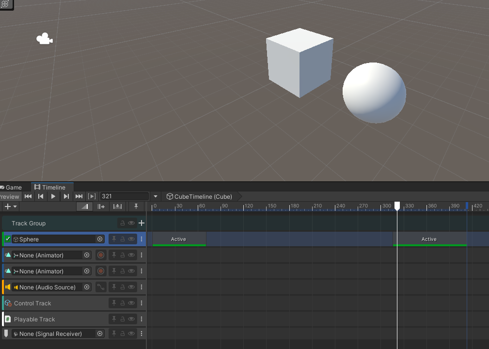Start recording on the first Animator track
This screenshot has height=349, width=489.
101,255
